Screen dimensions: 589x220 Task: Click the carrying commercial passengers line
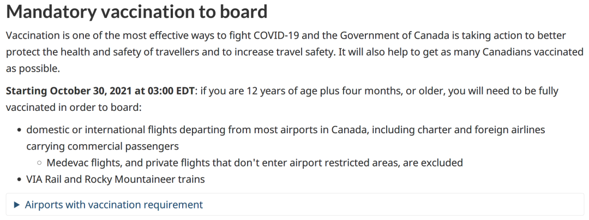pyautogui.click(x=103, y=146)
